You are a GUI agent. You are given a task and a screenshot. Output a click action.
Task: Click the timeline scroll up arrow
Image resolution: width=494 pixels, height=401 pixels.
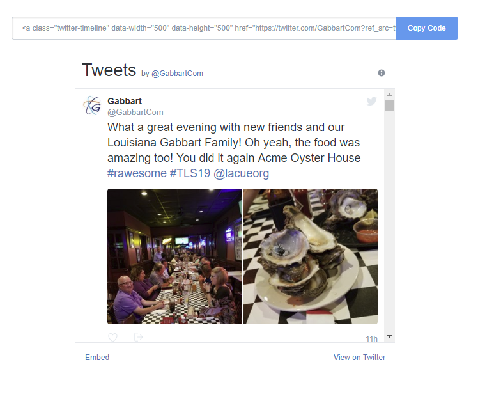point(389,95)
